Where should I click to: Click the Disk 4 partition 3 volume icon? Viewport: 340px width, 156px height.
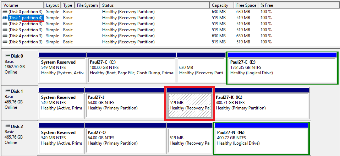click(5, 36)
